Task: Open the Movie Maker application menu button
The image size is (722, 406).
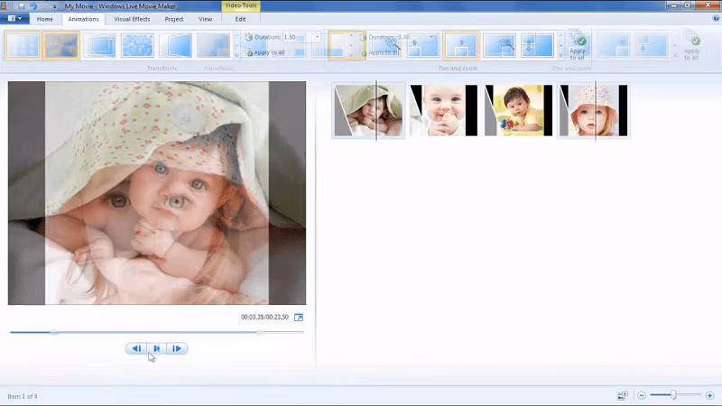Action: pyautogui.click(x=14, y=18)
